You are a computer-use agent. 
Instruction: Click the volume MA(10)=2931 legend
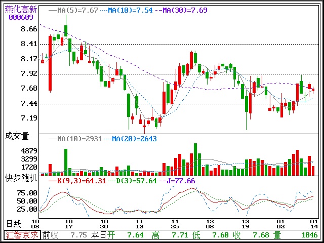75,139
